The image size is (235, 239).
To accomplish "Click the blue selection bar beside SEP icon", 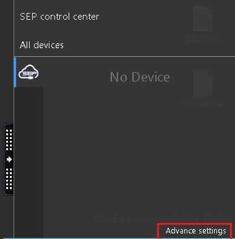I will [15, 72].
